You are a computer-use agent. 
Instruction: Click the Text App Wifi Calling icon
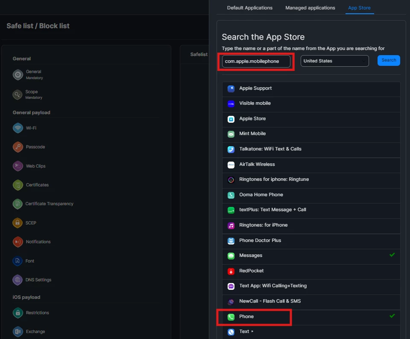click(x=231, y=286)
